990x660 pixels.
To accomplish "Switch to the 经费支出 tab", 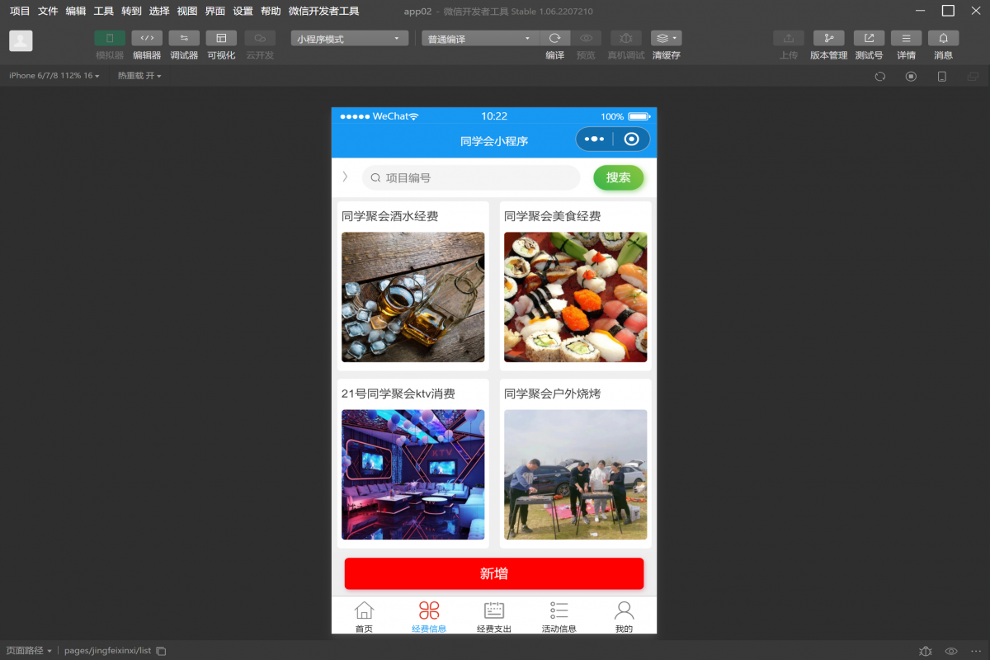I will [x=493, y=615].
